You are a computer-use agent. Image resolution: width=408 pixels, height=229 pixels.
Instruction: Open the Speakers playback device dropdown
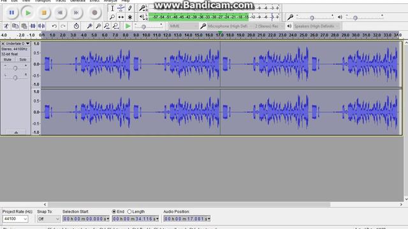[x=316, y=26]
